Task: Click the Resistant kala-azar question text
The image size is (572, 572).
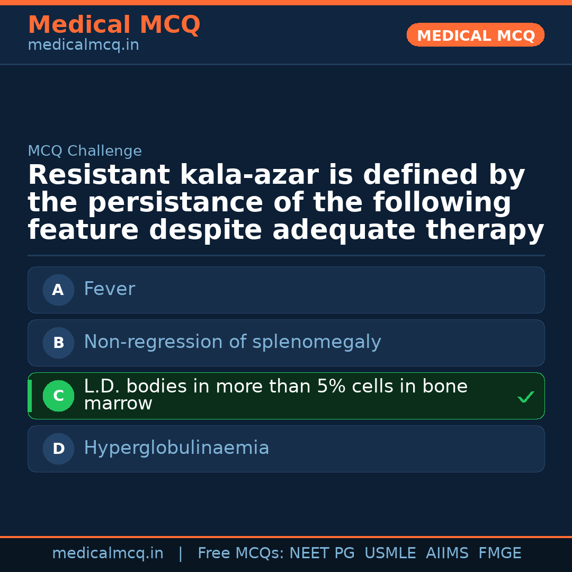Action: point(285,203)
